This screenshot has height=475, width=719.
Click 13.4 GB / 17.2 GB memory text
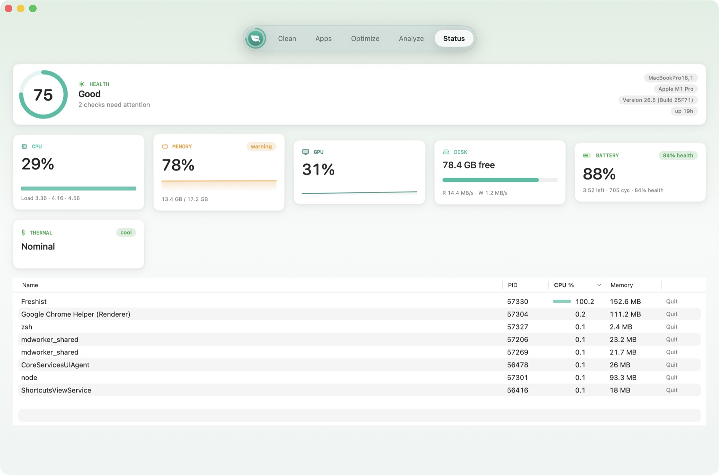[x=185, y=199]
